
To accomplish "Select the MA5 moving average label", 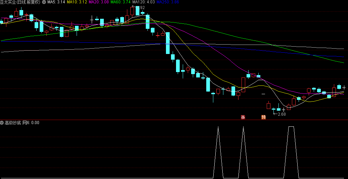I will coord(56,2).
